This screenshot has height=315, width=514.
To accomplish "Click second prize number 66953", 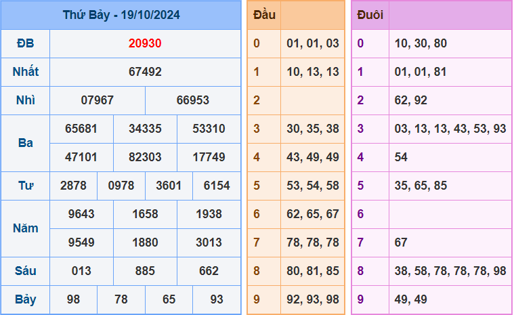I will [193, 100].
